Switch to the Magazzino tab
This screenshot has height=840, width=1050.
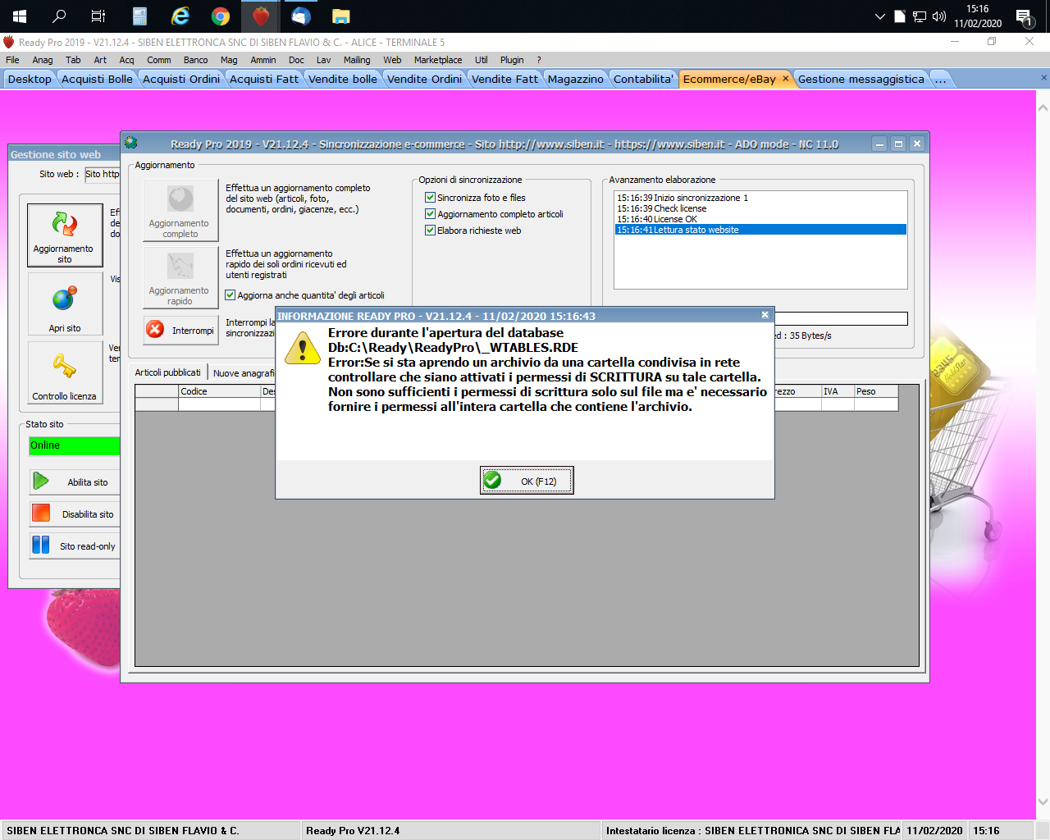[x=576, y=79]
